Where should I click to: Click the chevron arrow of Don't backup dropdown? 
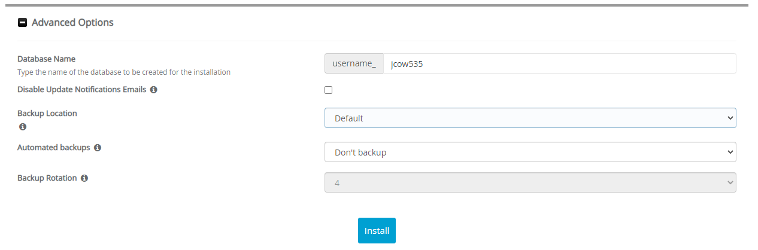[x=730, y=153]
